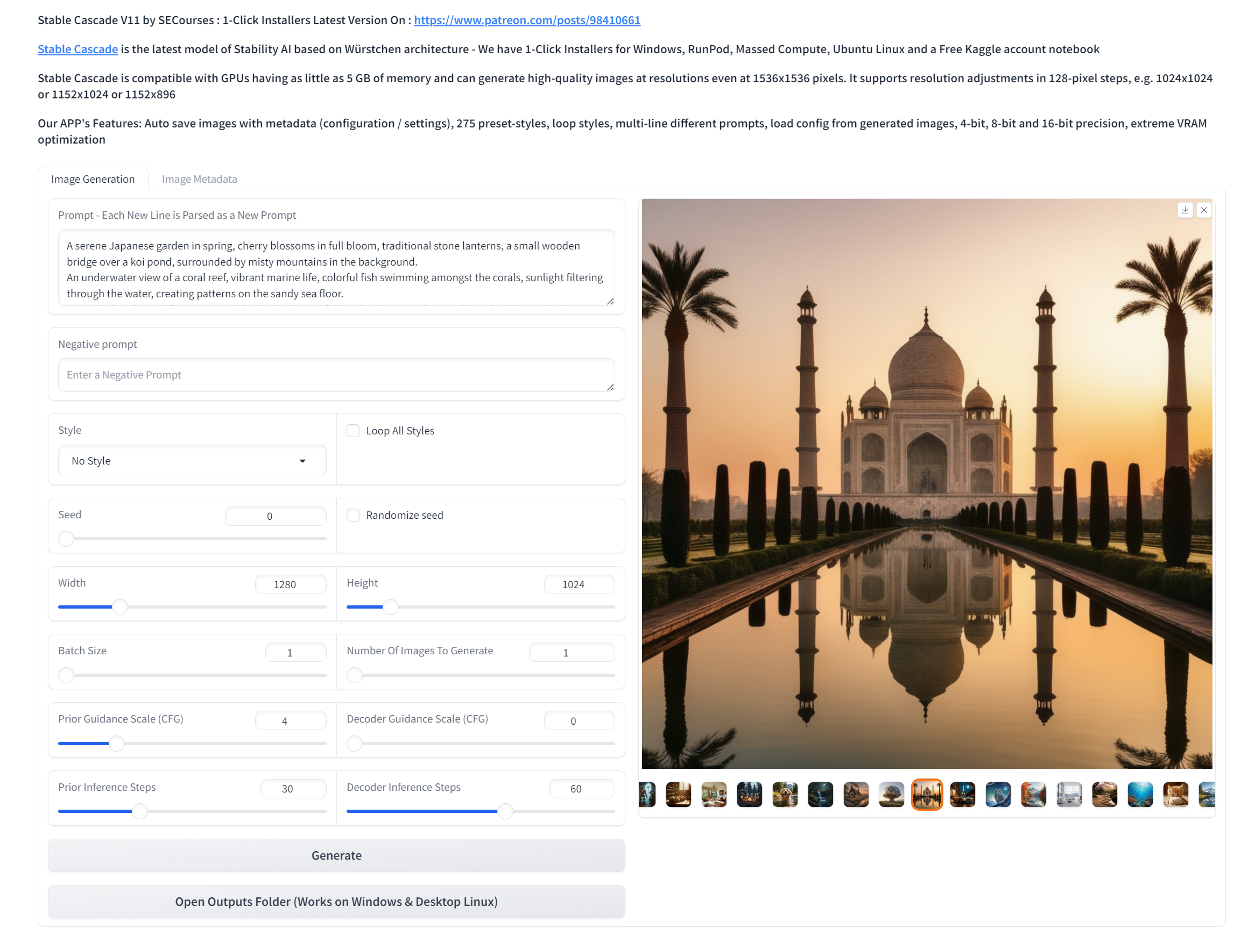Select the owl thumbnail in gallery

998,795
